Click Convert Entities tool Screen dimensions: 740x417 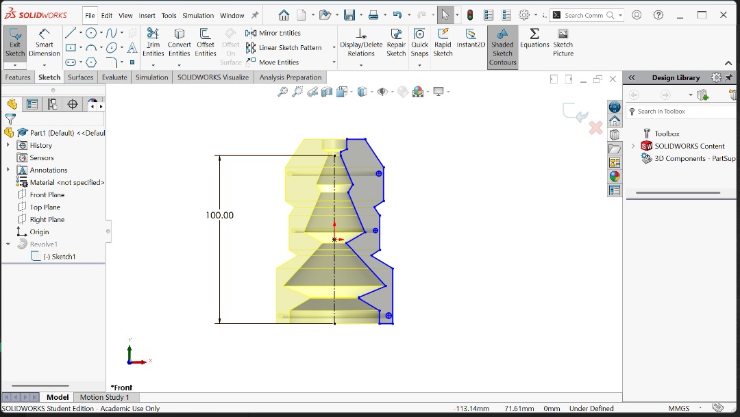tap(180, 43)
